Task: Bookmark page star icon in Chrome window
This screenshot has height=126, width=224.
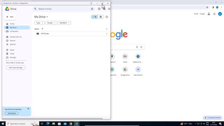Action: 207,7
